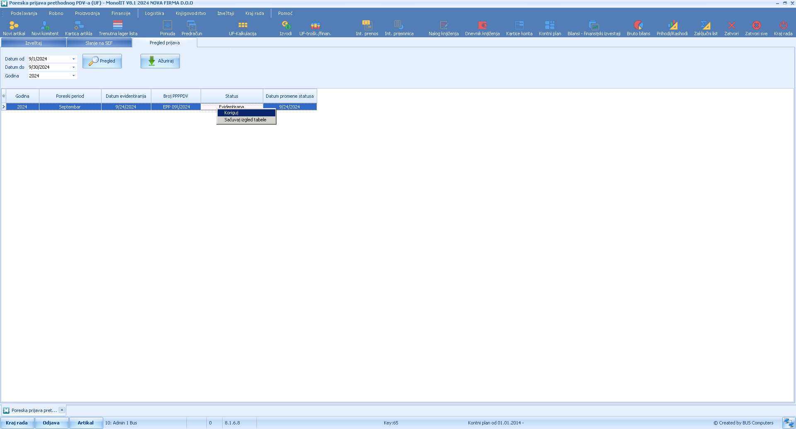Viewport: 796px width, 429px height.
Task: Open the Proizvodnja menu
Action: click(x=87, y=13)
